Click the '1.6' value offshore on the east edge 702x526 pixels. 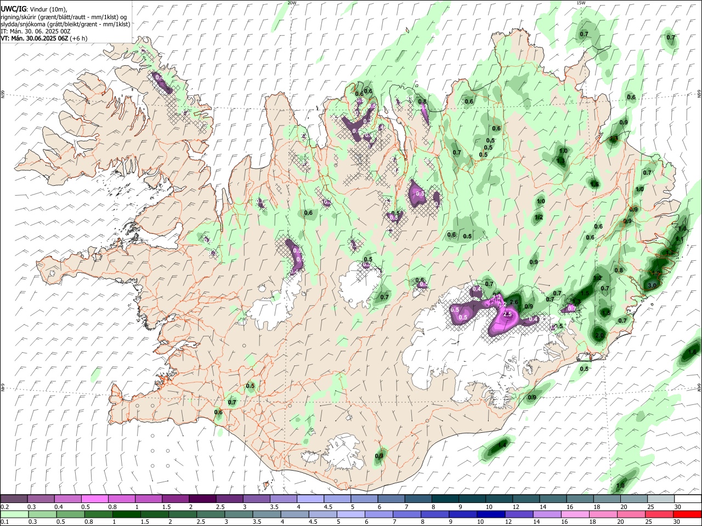692,352
